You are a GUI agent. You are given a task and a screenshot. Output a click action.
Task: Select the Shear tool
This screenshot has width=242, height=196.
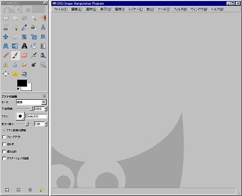pyautogui.click(x=43, y=37)
